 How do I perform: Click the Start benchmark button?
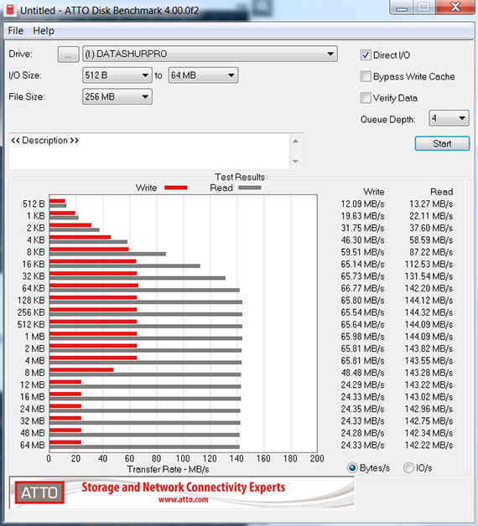point(442,143)
